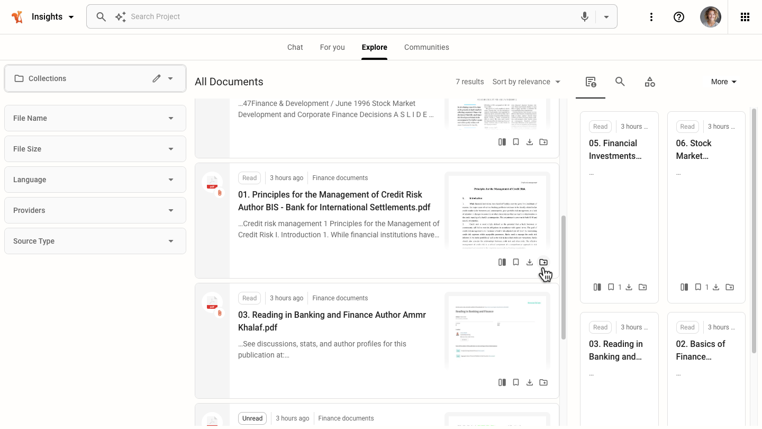
Task: Add Stock Market Development document to collection
Action: (543, 142)
